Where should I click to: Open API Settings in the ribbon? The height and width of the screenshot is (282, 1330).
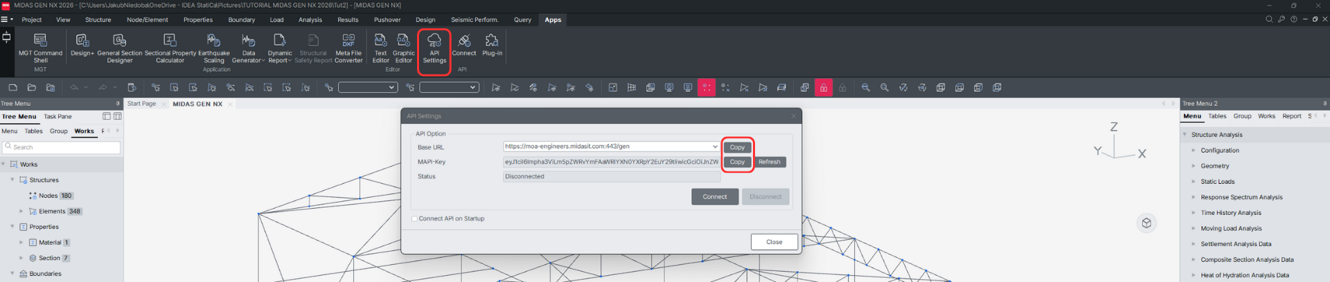coord(434,48)
